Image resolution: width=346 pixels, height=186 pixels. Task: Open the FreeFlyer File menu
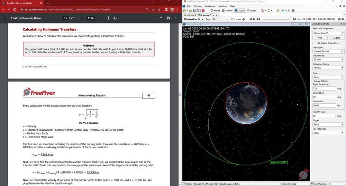coord(189,6)
